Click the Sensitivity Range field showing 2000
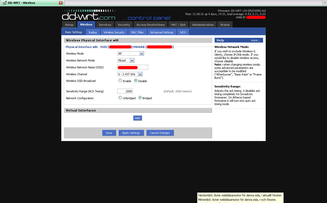Image resolution: width=327 pixels, height=203 pixels. [x=125, y=91]
